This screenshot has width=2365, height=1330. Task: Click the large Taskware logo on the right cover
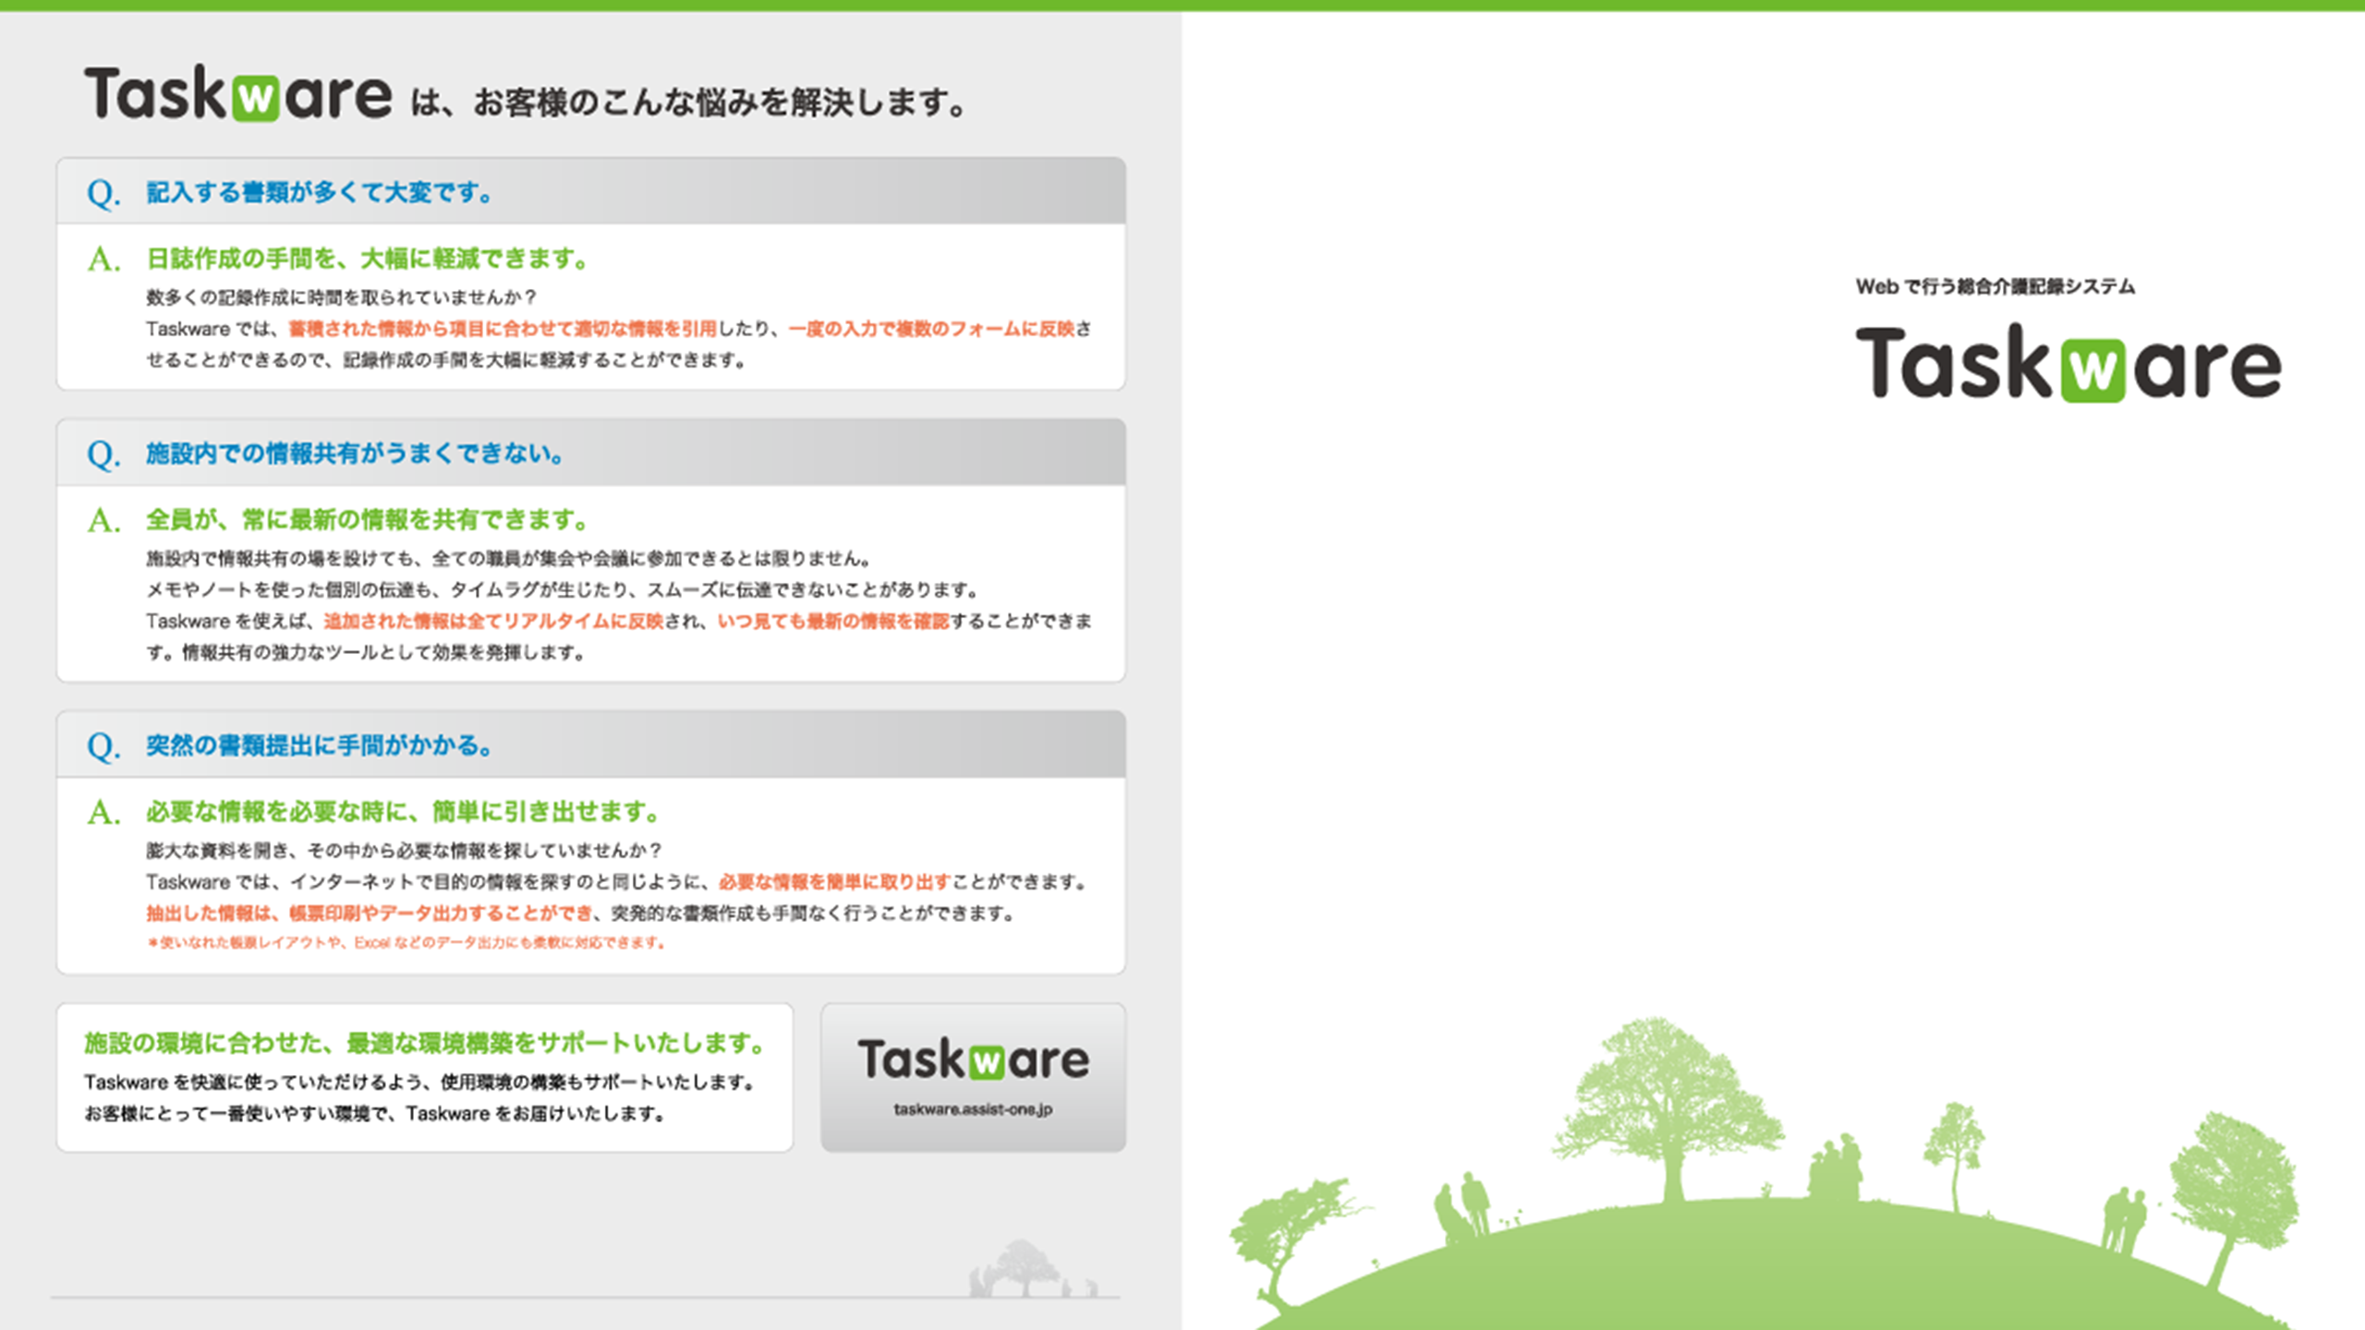click(x=2068, y=363)
